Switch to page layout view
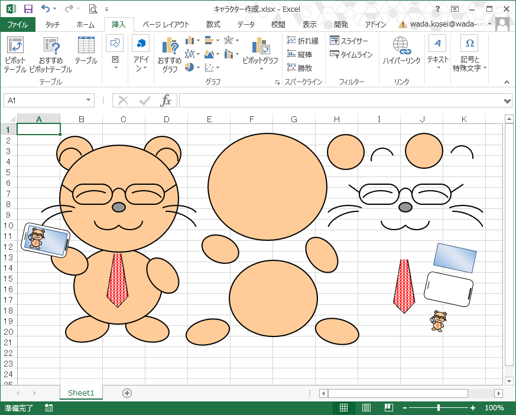The width and height of the screenshot is (516, 415). pyautogui.click(x=366, y=408)
